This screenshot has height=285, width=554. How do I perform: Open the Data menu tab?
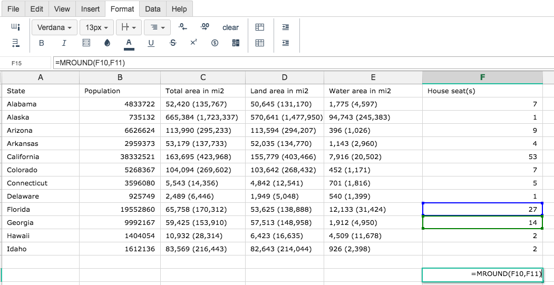tap(153, 9)
